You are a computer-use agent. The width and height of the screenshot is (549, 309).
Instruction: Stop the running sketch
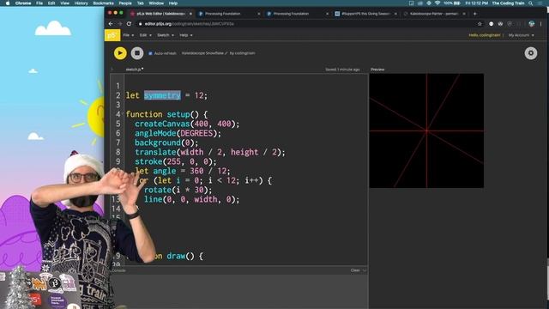pos(137,53)
